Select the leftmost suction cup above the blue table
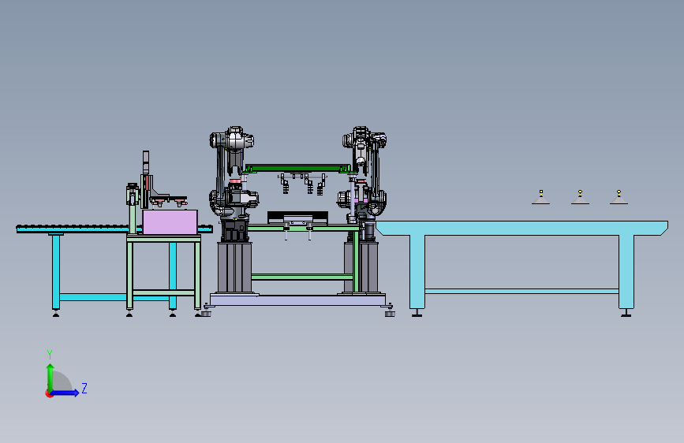Viewport: 684px width, 443px height. point(541,198)
